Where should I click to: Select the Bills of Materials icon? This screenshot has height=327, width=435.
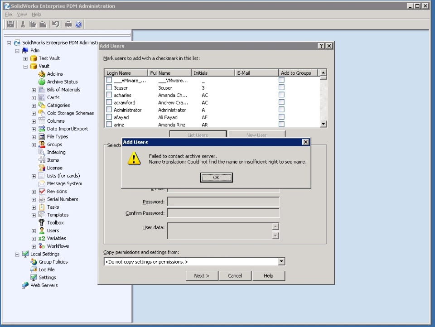42,90
